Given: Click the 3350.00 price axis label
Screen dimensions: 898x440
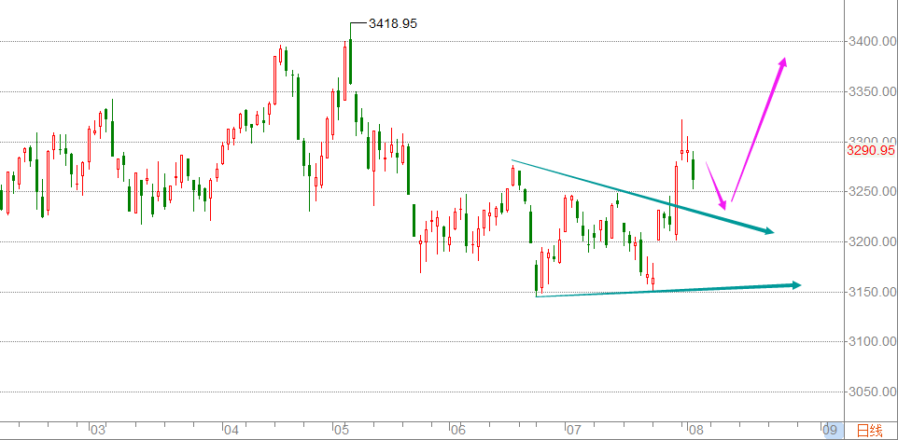Looking at the screenshot, I should [x=871, y=91].
